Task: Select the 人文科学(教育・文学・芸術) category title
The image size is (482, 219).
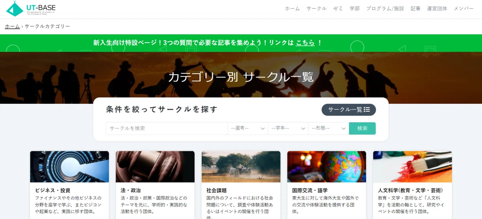Action: click(410, 190)
